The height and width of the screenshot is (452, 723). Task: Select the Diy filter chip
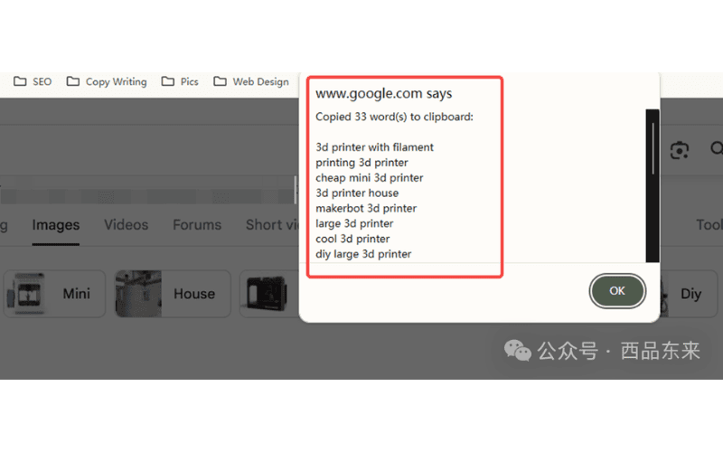tap(689, 293)
